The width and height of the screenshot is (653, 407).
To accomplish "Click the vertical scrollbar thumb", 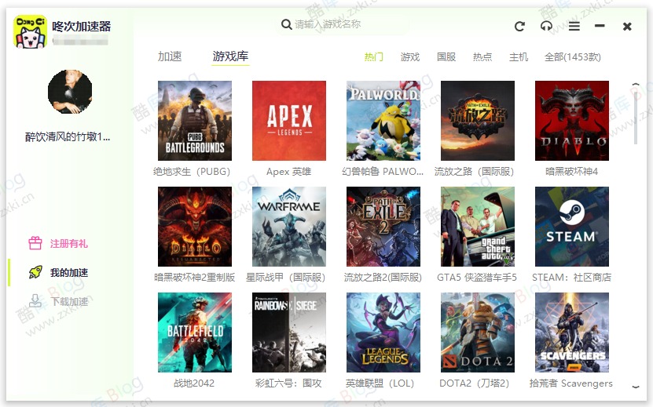I will (x=636, y=117).
